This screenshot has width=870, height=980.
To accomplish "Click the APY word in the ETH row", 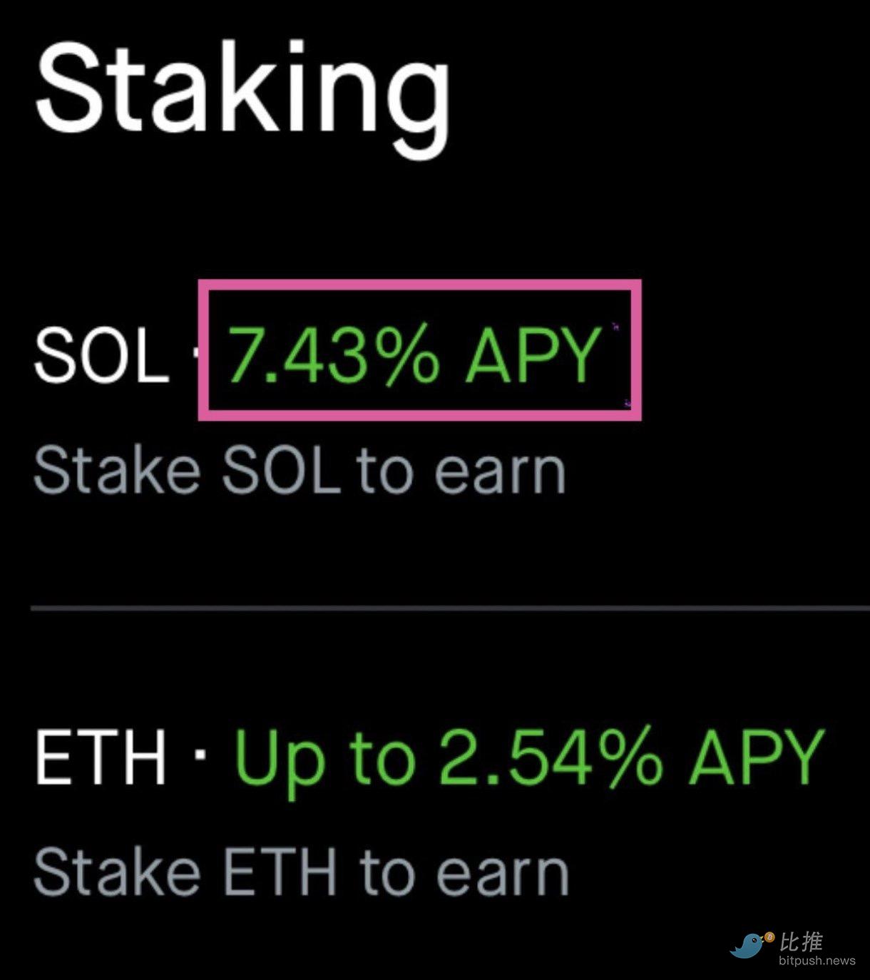I will click(x=756, y=756).
